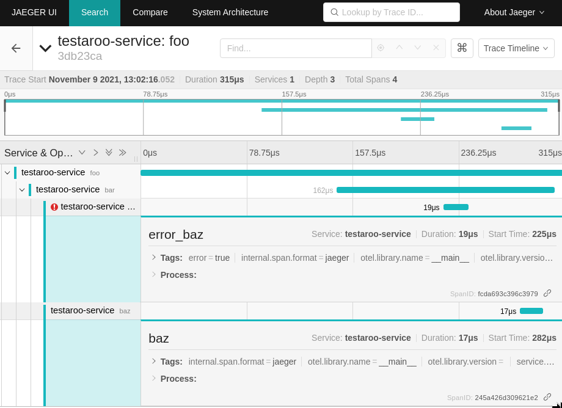Open keyboard shortcuts command icon
Image resolution: width=562 pixels, height=408 pixels.
coord(462,48)
